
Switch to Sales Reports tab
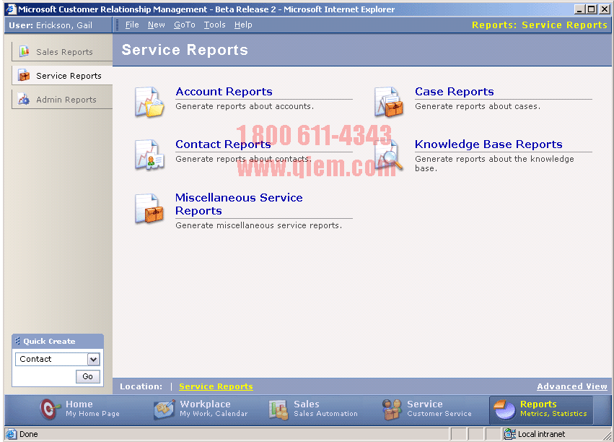point(62,52)
